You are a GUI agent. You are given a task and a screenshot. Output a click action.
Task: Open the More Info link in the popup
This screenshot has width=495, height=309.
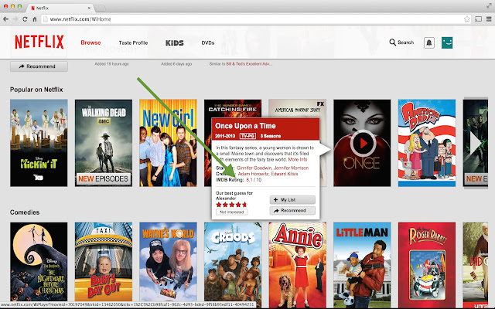[x=298, y=160]
